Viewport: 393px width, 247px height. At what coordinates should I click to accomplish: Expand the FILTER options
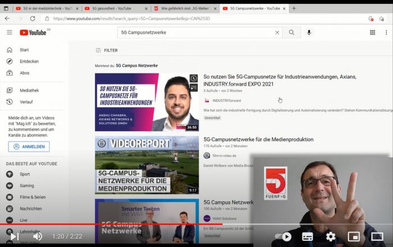tap(107, 50)
